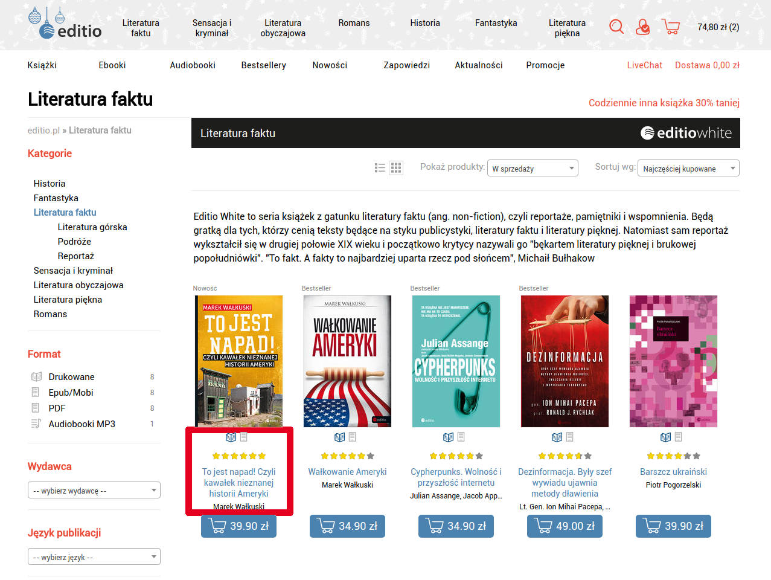Viewport: 771px width, 580px height.
Task: Go to Nowości menu item
Action: pyautogui.click(x=330, y=65)
